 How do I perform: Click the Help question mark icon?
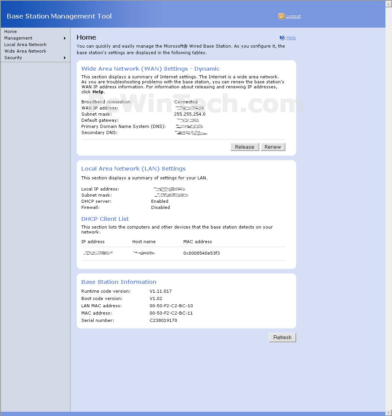[282, 37]
